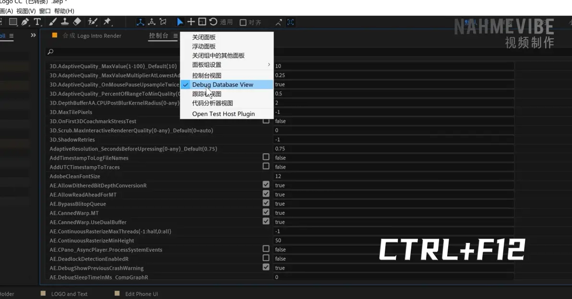The width and height of the screenshot is (572, 299).
Task: Select the Eraser tool
Action: 78,22
